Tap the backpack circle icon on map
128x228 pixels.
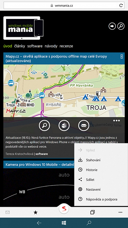tap(64, 125)
